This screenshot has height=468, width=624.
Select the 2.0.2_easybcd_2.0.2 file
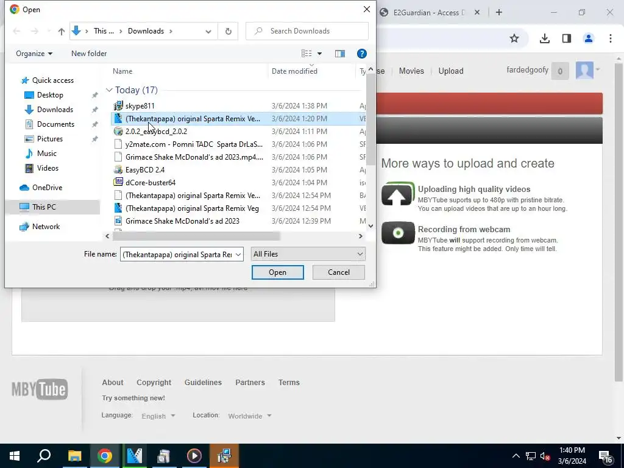(x=156, y=132)
